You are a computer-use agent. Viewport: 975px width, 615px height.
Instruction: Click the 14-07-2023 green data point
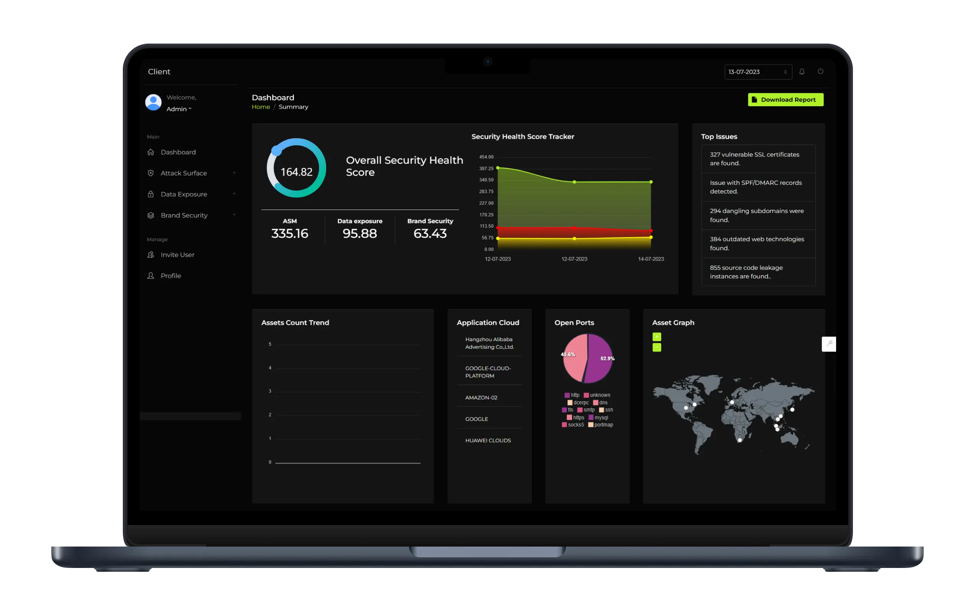tap(651, 182)
